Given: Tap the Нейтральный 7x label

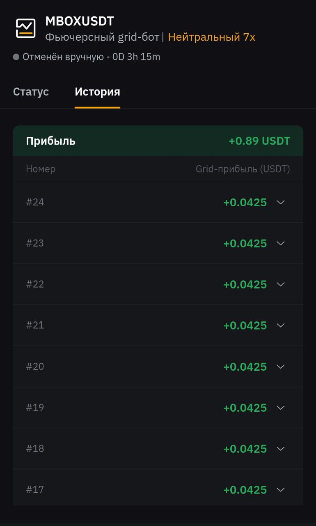Looking at the screenshot, I should 211,37.
